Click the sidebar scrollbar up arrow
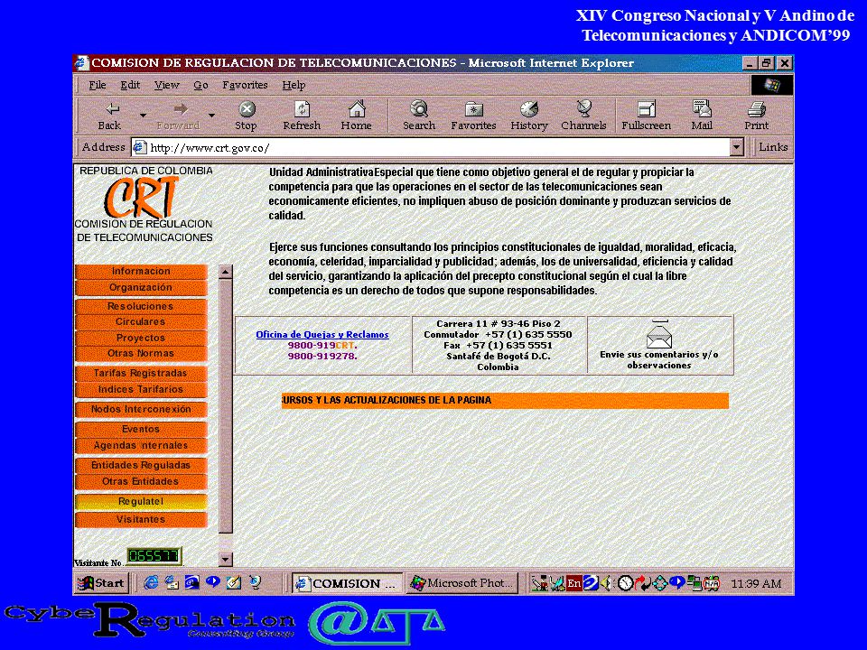867x650 pixels. [x=226, y=272]
